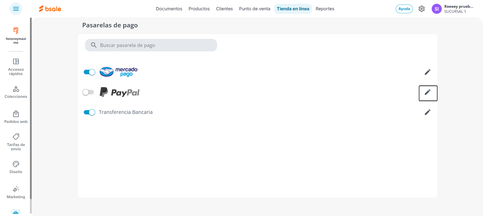Click the bsale logo

(x=50, y=9)
